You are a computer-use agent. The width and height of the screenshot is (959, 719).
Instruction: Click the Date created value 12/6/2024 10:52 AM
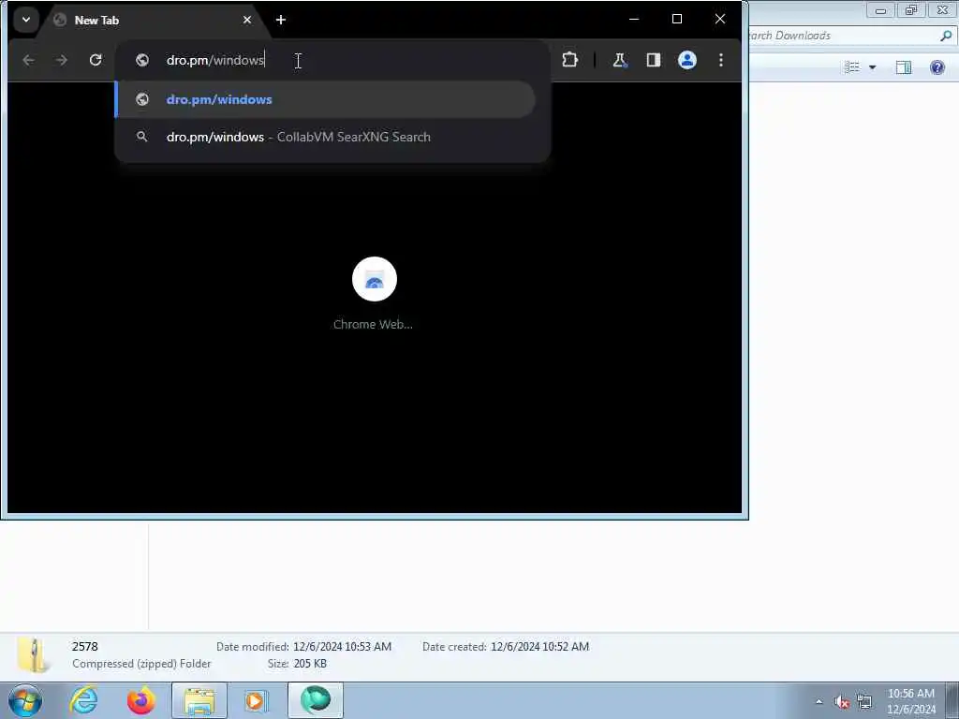coord(540,646)
